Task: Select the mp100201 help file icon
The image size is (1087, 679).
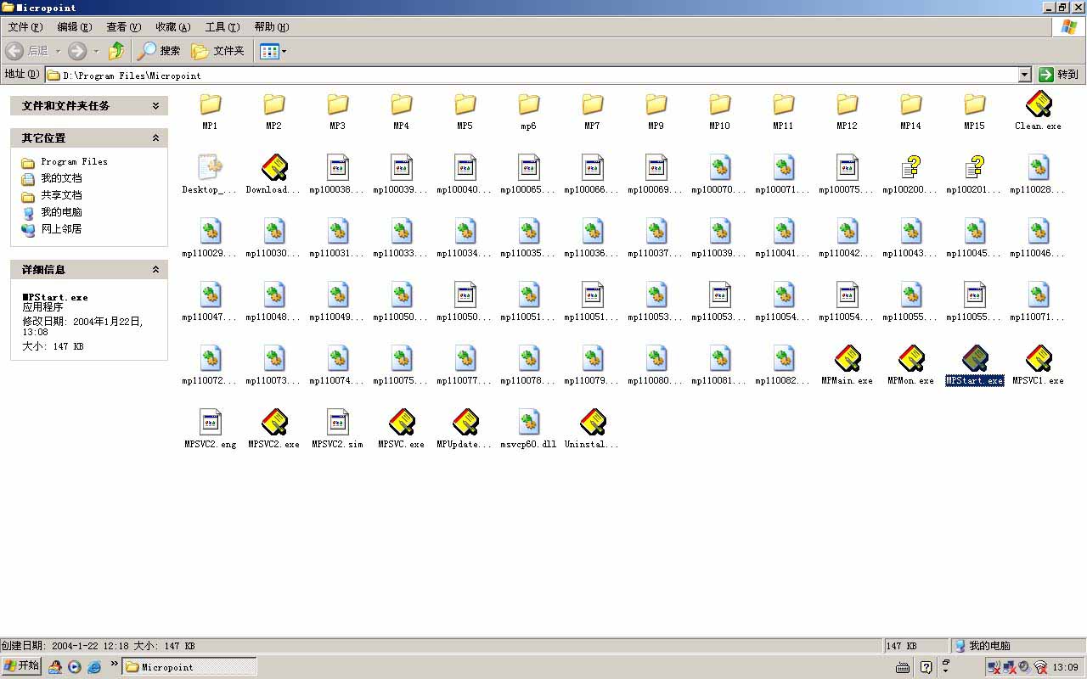Action: (974, 168)
